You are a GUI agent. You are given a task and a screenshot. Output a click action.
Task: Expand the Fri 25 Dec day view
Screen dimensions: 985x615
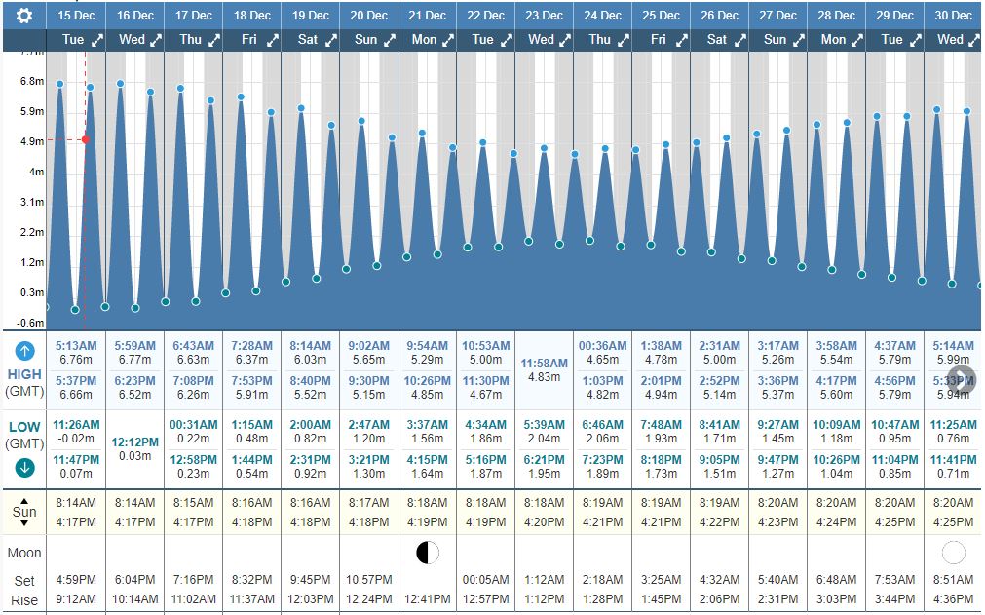[682, 40]
